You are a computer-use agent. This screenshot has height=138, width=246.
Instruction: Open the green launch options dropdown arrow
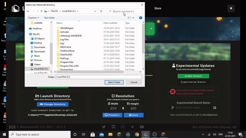point(151,29)
